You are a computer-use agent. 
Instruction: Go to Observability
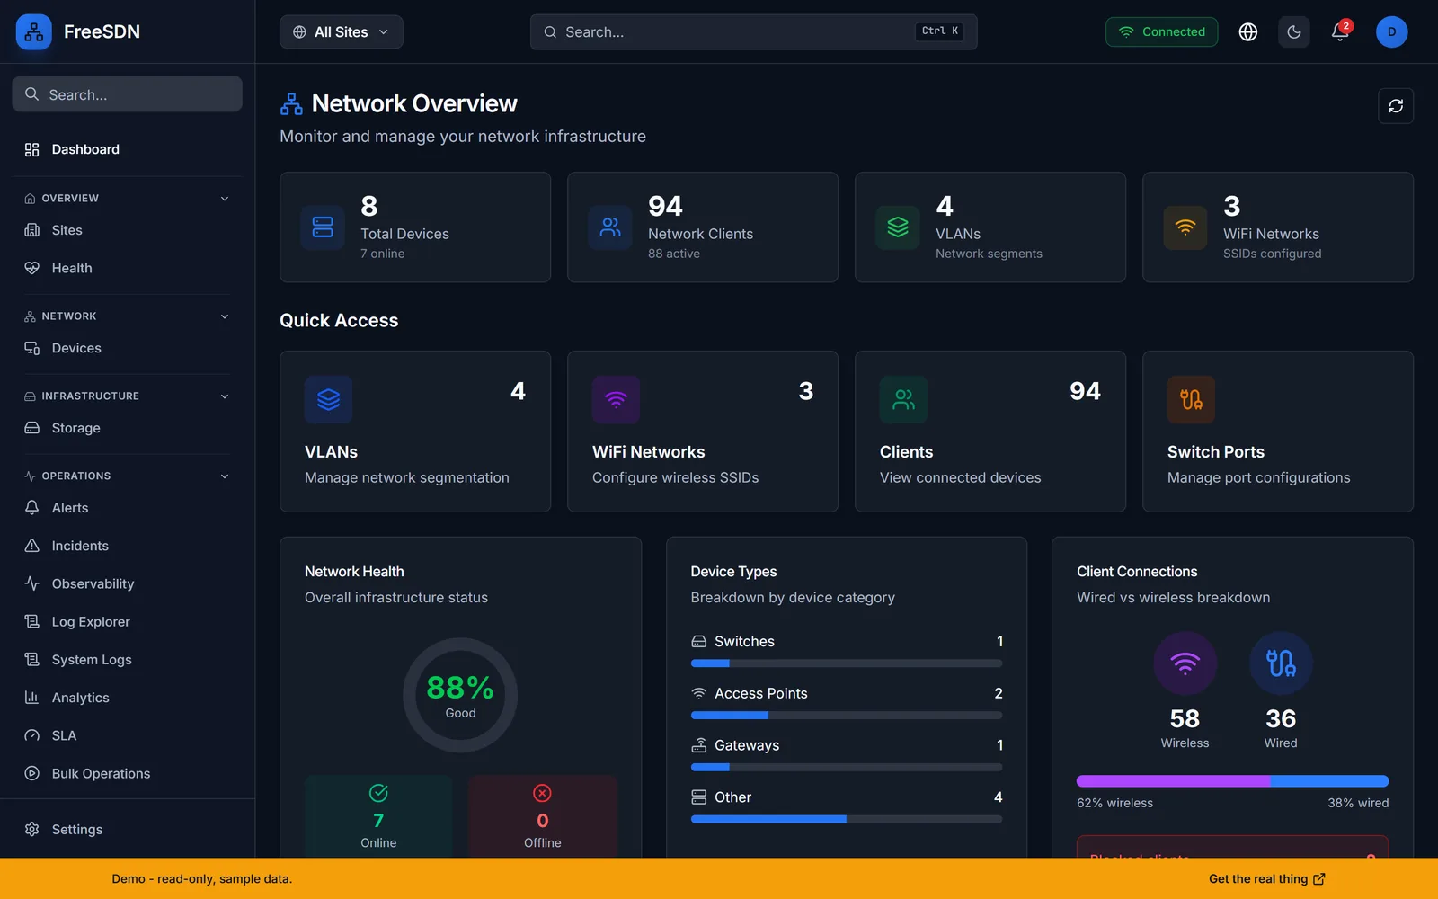point(127,583)
